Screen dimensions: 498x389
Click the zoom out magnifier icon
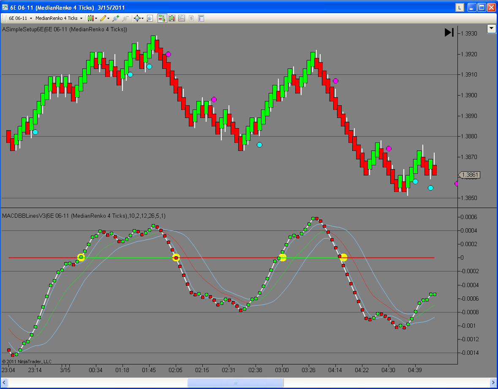tap(125, 19)
